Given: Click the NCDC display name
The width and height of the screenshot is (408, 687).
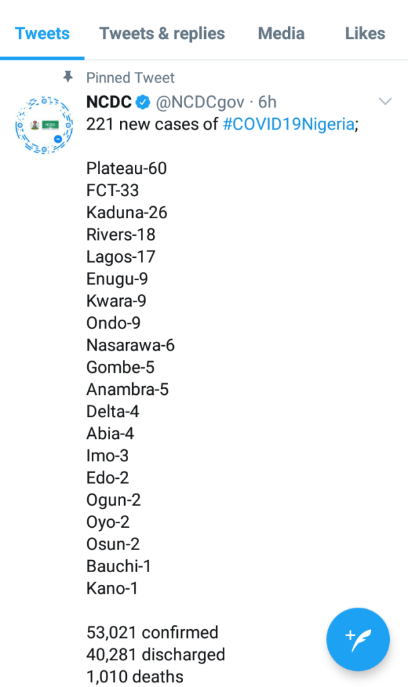Looking at the screenshot, I should click(109, 102).
